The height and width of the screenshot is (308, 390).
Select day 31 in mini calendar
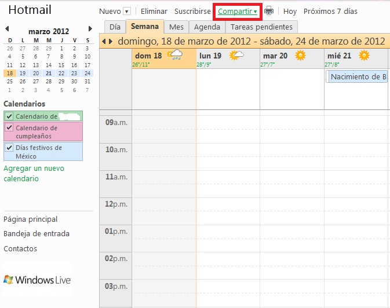click(88, 82)
